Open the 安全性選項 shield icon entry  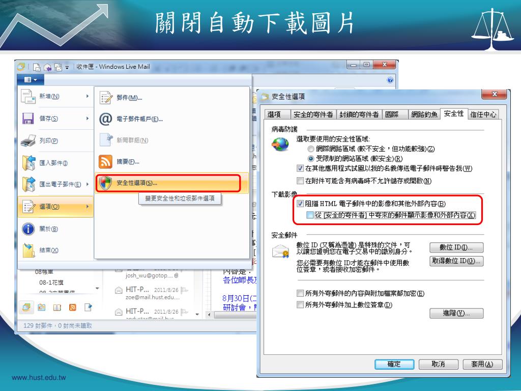pos(105,183)
